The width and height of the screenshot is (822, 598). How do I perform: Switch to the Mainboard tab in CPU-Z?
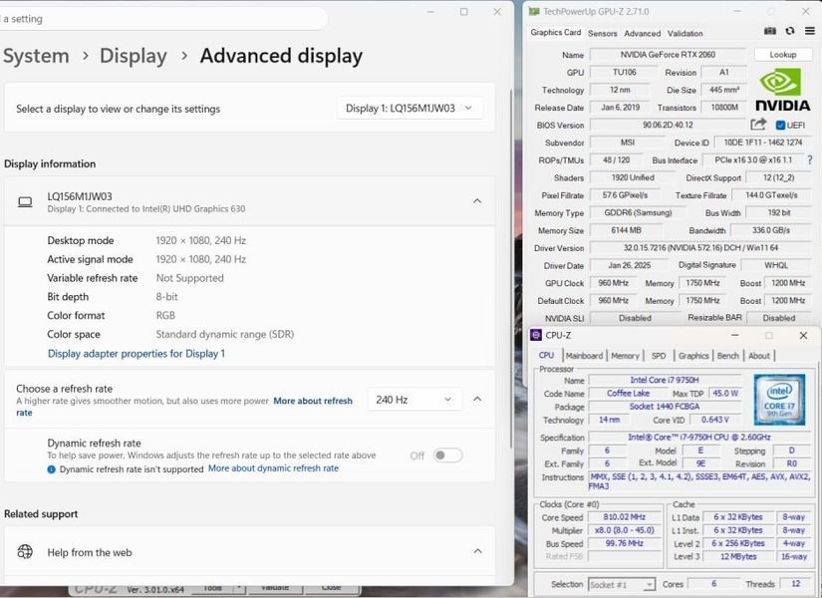tap(584, 356)
